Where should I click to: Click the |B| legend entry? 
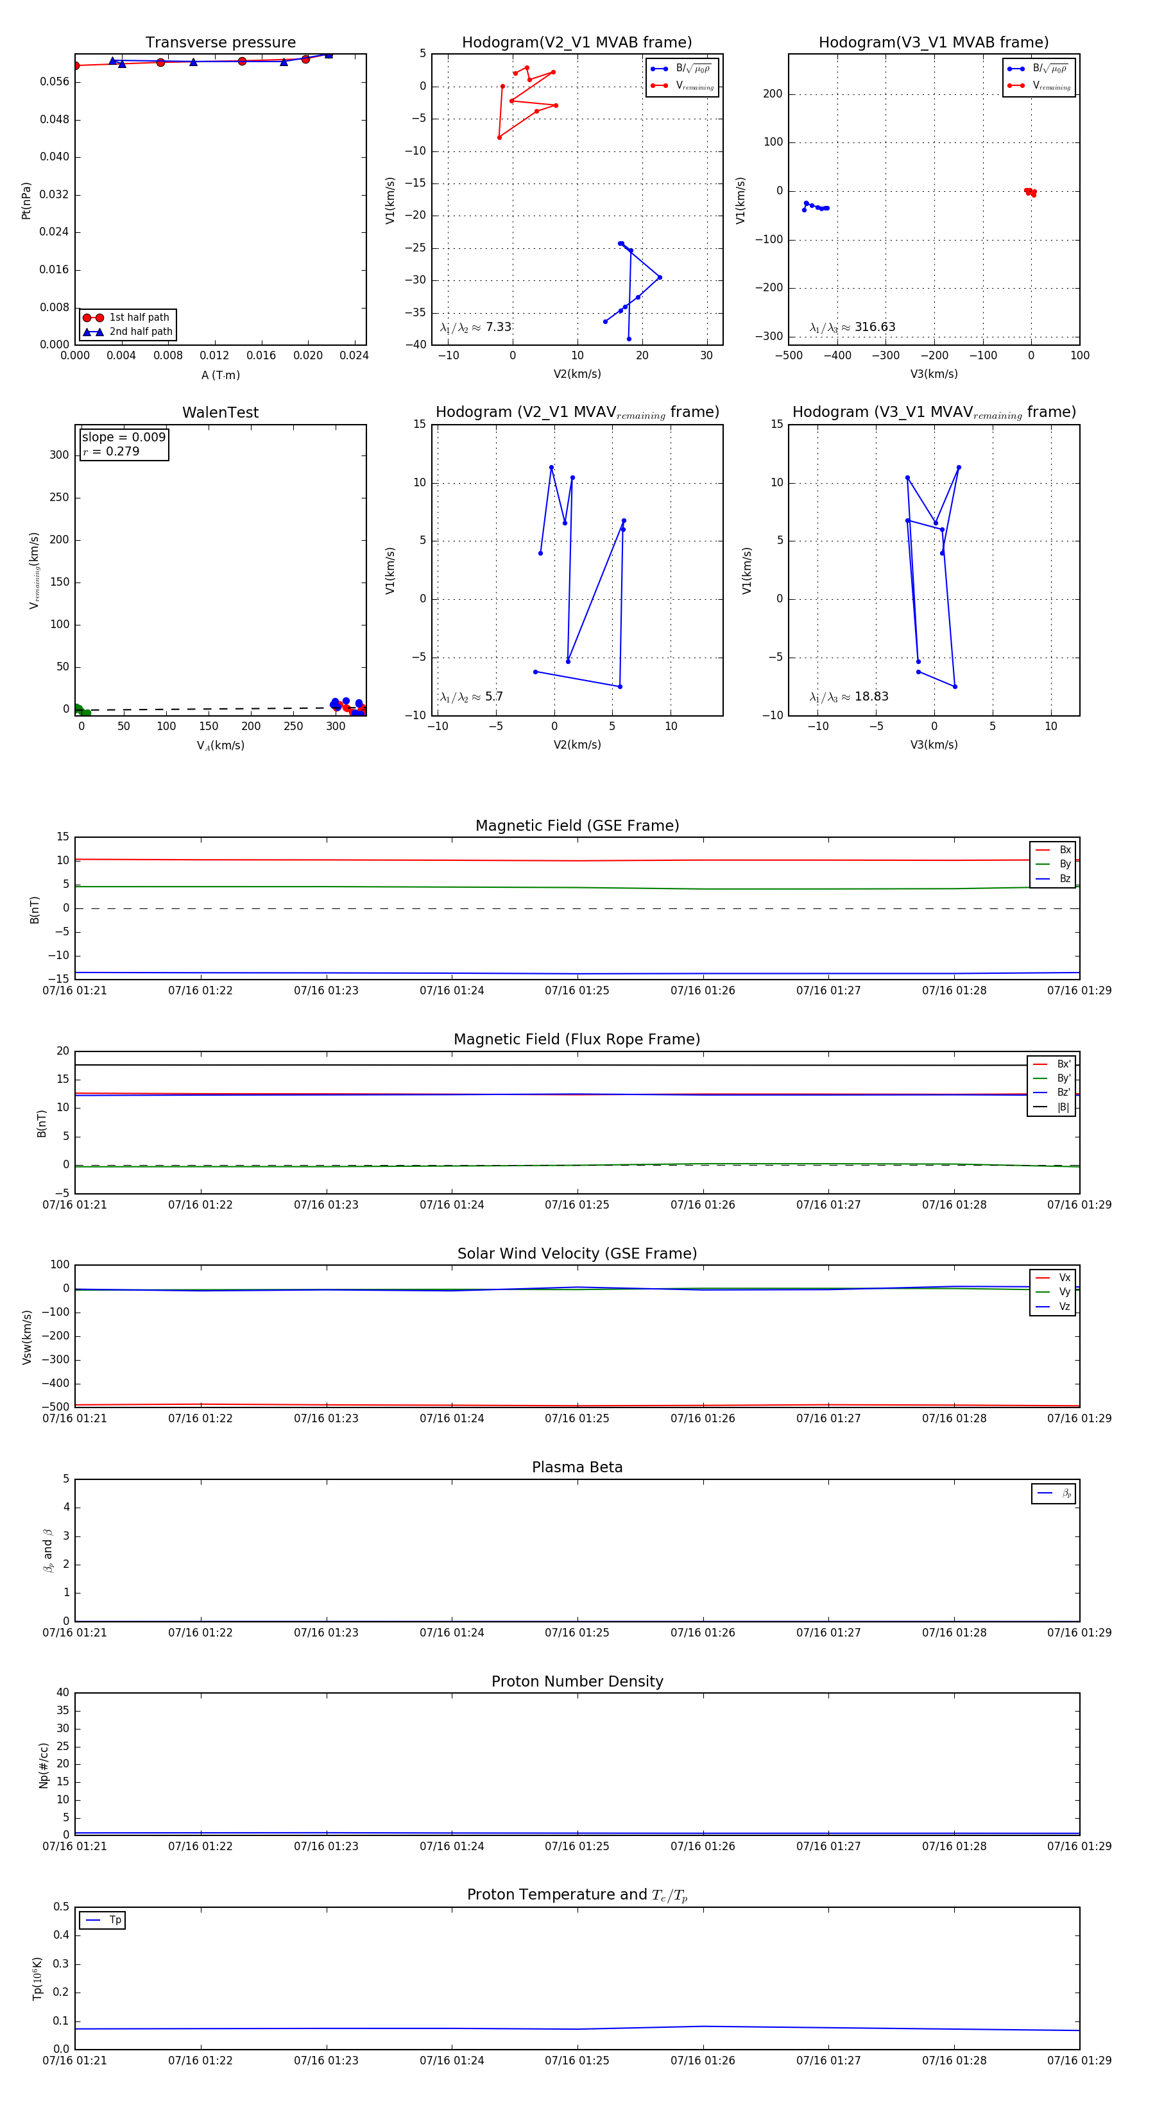point(1052,1107)
